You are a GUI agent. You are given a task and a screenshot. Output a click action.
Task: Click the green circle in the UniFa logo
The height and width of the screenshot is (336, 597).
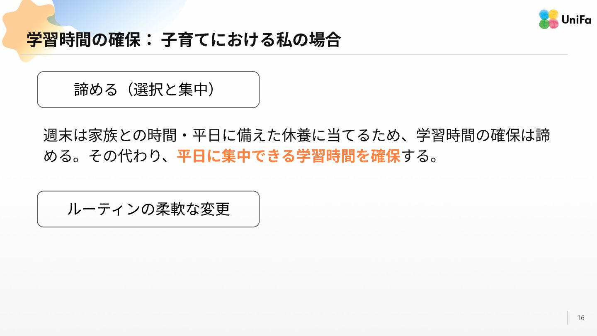544,24
